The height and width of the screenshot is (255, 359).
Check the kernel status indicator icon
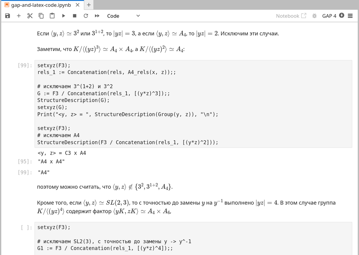point(342,15)
